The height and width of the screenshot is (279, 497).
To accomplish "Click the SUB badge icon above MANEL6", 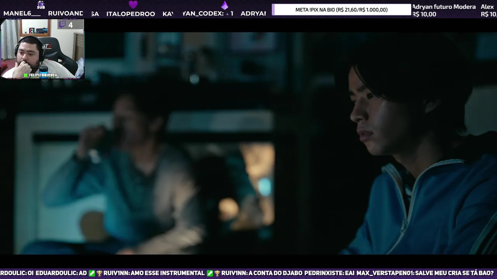I will [x=41, y=5].
